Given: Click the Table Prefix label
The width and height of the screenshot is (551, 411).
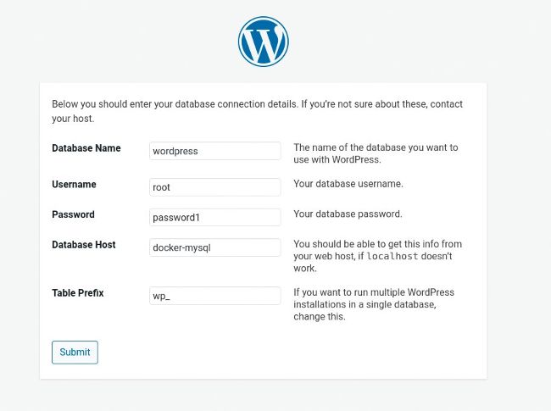Looking at the screenshot, I should pos(77,293).
